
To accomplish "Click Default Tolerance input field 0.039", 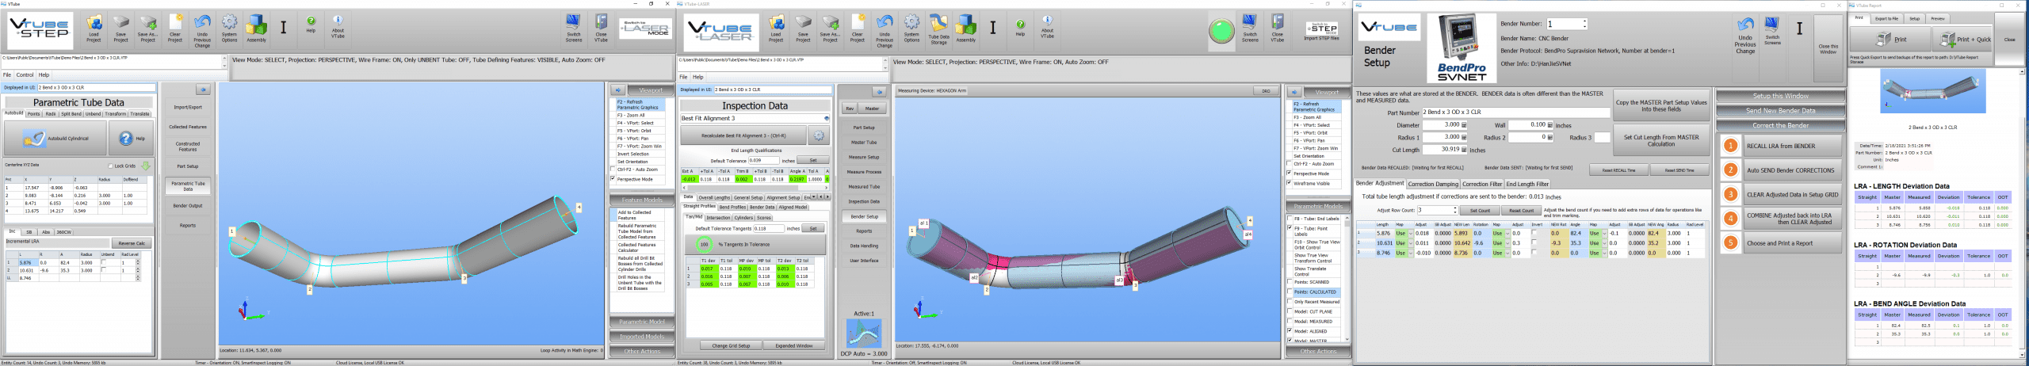I will coord(764,161).
